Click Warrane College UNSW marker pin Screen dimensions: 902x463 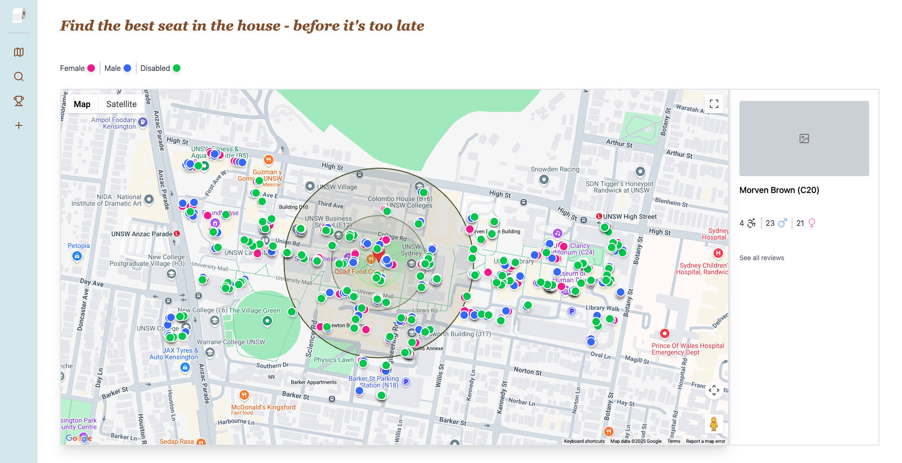coord(210,352)
